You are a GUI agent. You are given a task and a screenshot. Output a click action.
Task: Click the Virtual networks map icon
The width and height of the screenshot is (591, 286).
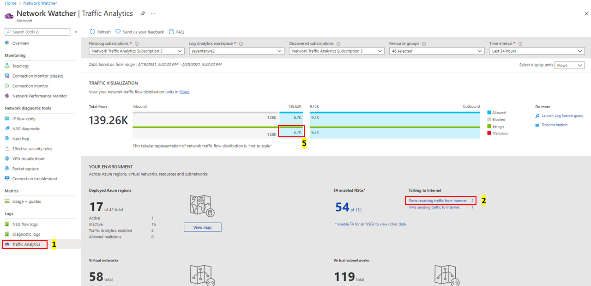pyautogui.click(x=202, y=275)
